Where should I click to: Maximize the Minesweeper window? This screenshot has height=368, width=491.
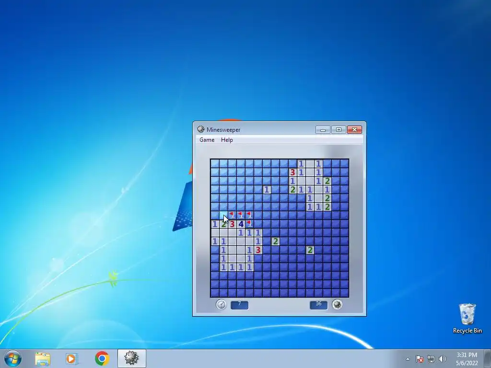click(x=339, y=129)
